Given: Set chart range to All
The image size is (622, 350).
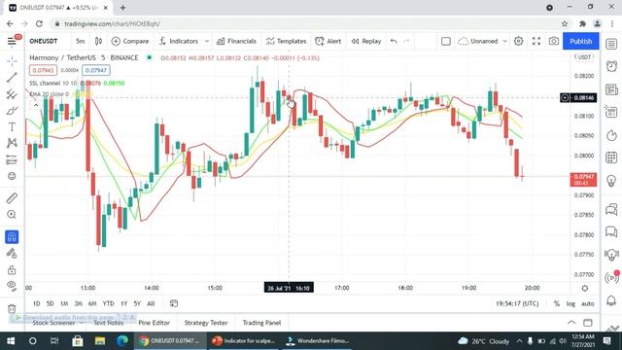Looking at the screenshot, I should pos(151,303).
